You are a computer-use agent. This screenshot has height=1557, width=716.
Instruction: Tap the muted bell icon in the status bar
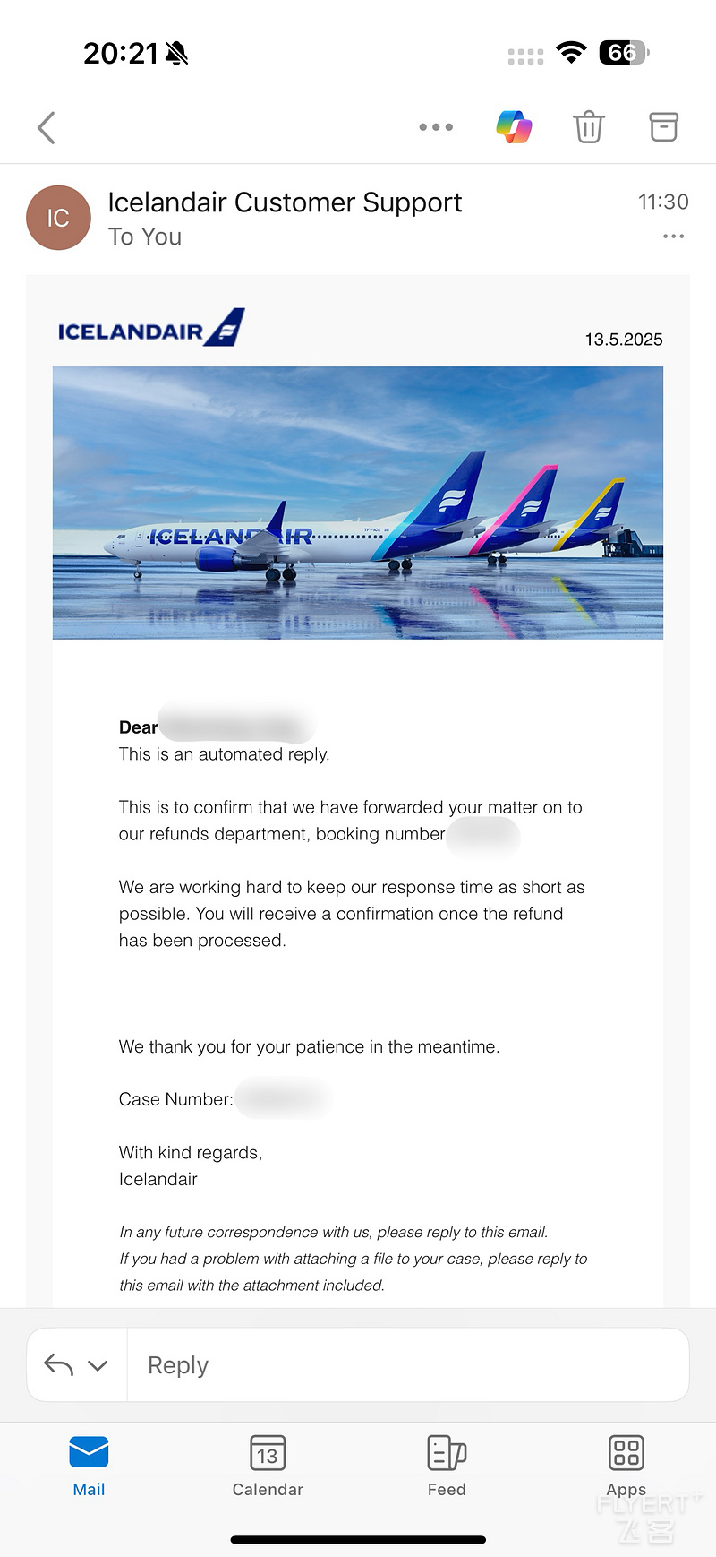pyautogui.click(x=177, y=54)
